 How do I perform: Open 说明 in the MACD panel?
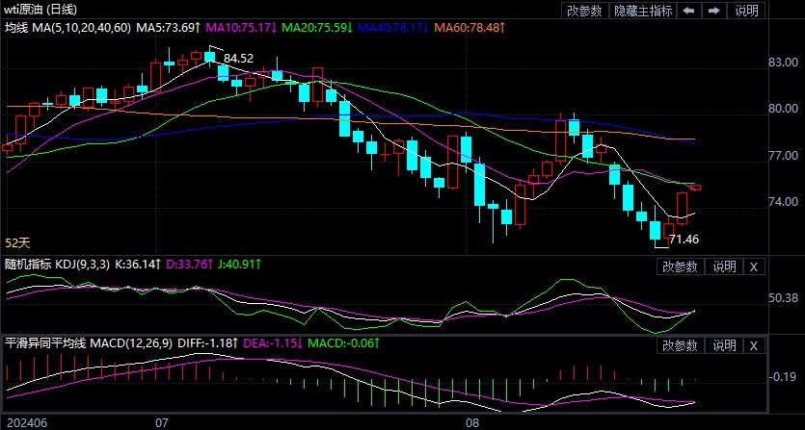pyautogui.click(x=724, y=344)
